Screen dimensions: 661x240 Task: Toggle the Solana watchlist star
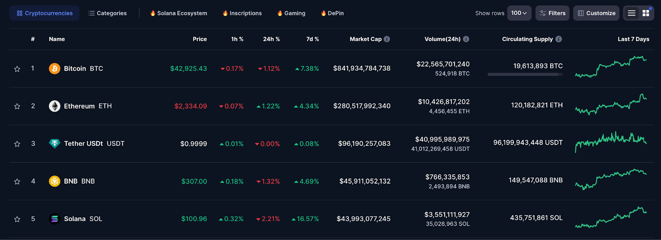coord(17,219)
